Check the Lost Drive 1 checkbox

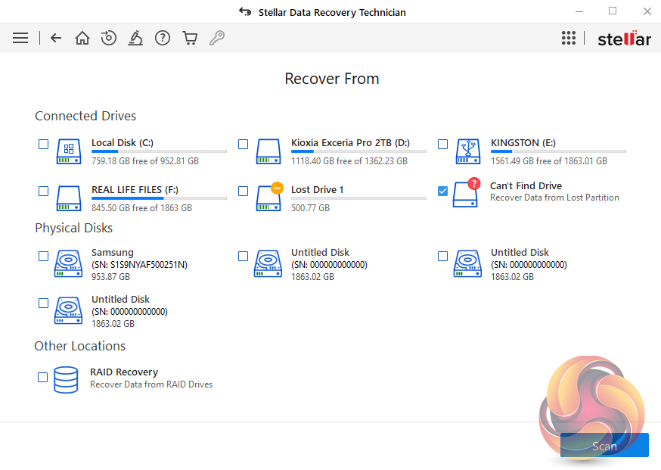(244, 191)
